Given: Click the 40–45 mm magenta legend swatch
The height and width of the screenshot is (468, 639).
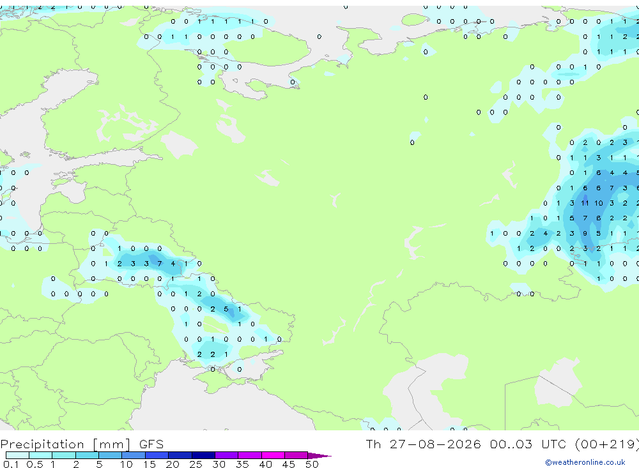Looking at the screenshot, I should pyautogui.click(x=273, y=455).
